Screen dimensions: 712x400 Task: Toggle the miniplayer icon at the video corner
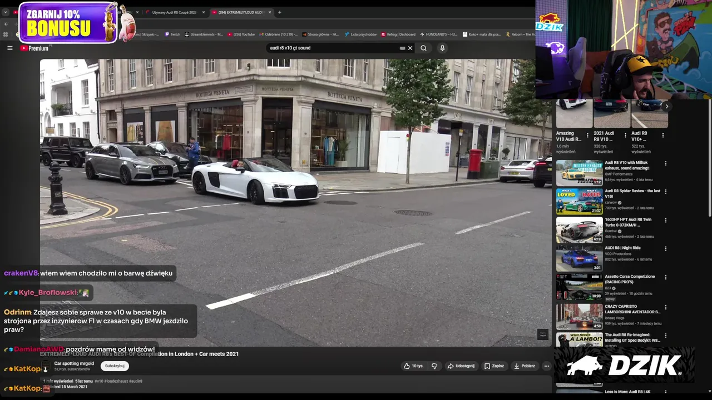(x=543, y=334)
